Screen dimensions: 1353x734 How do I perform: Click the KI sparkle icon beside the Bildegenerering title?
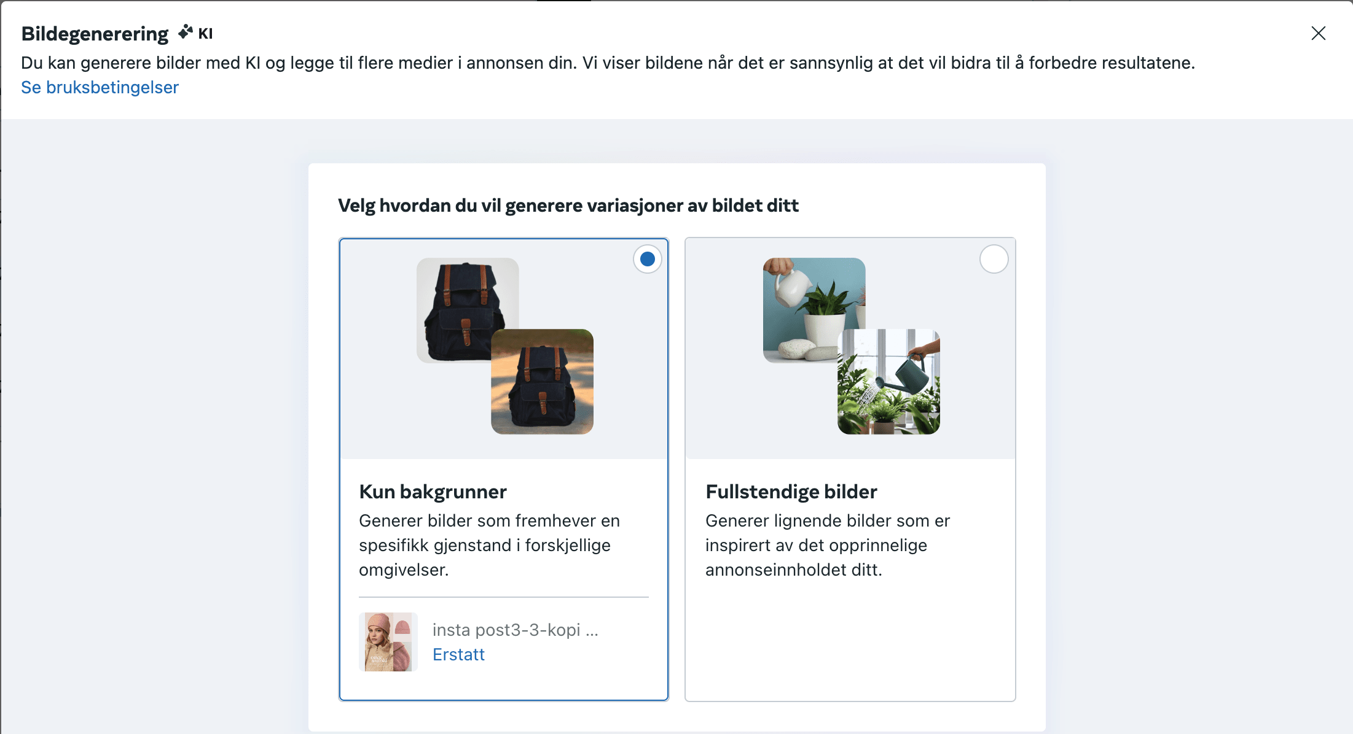[x=186, y=33]
